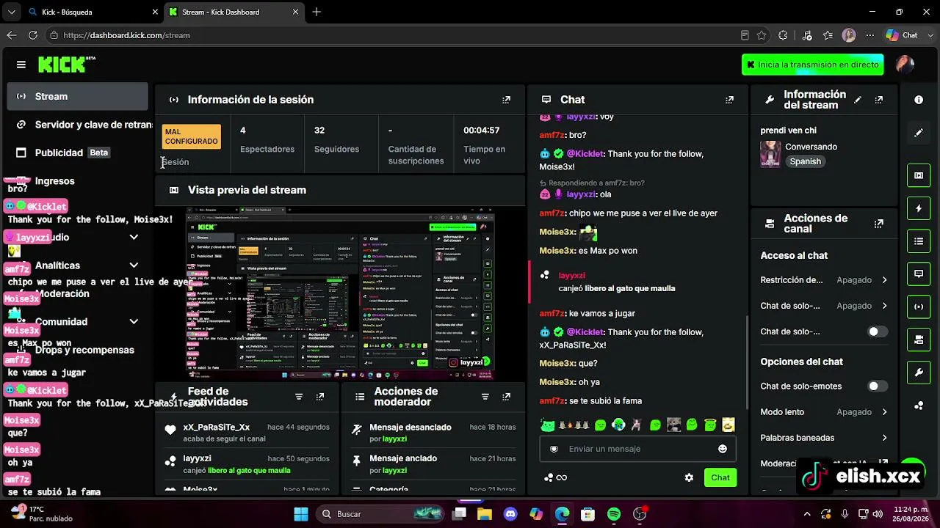Open Spotify from the taskbar
The width and height of the screenshot is (940, 528).
click(614, 514)
